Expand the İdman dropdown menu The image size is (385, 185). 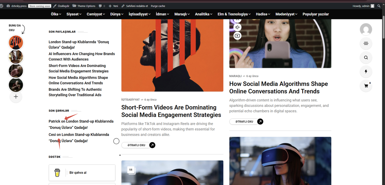[162, 14]
